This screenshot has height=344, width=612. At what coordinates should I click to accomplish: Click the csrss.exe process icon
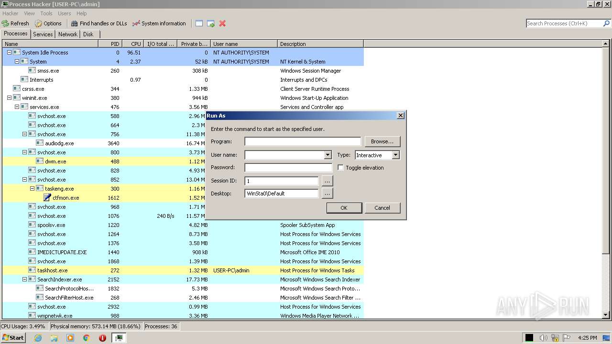17,88
